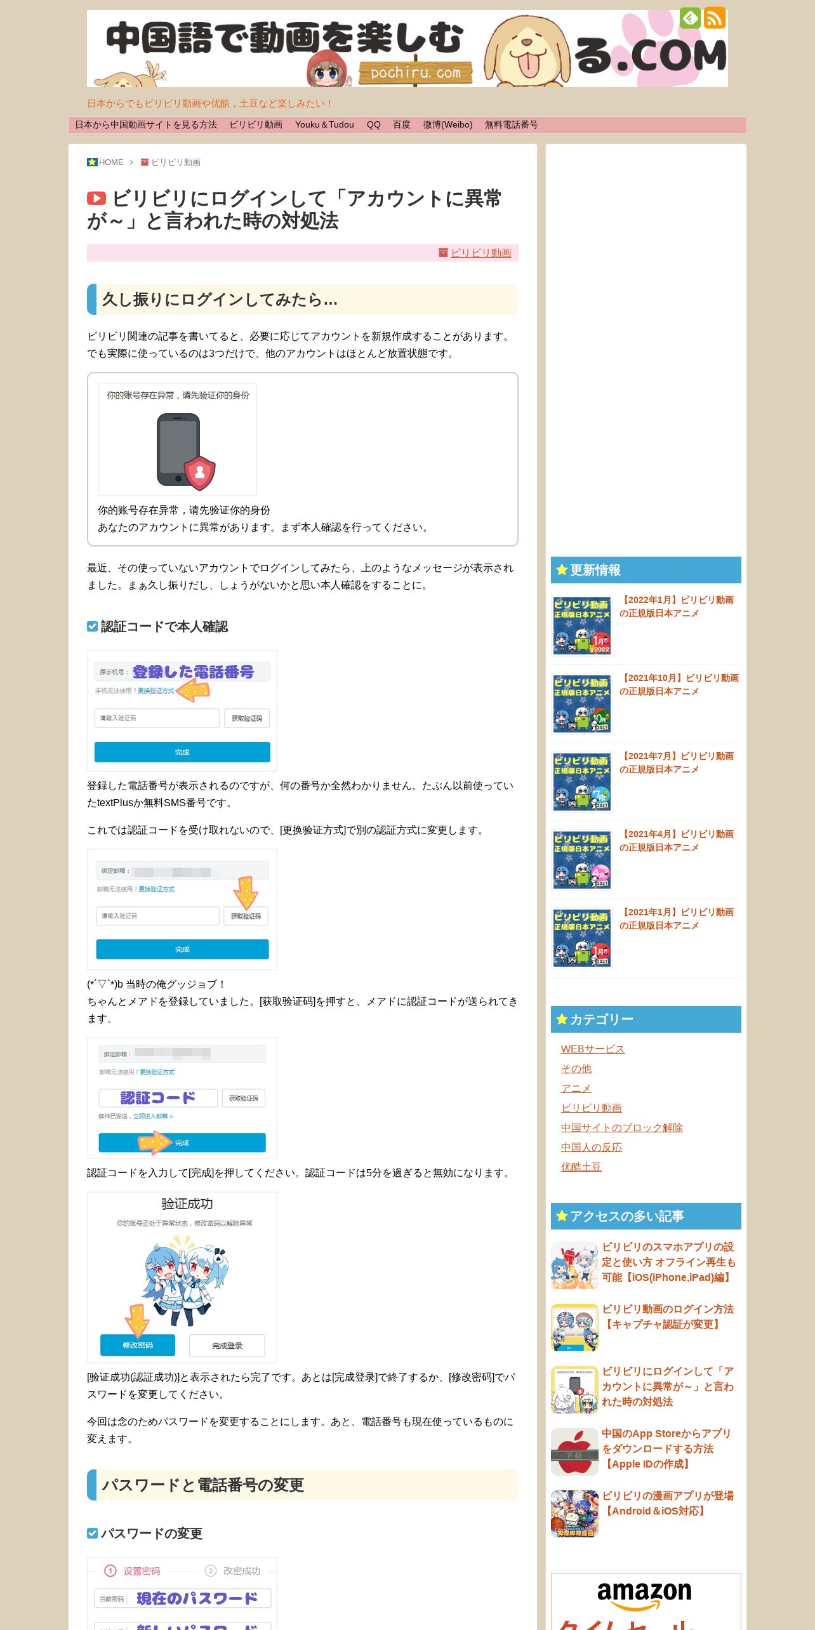Open the 認証コード input screenshot

pos(182,1098)
